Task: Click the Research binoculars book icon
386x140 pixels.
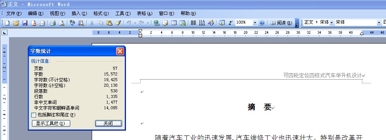Action: point(81,23)
